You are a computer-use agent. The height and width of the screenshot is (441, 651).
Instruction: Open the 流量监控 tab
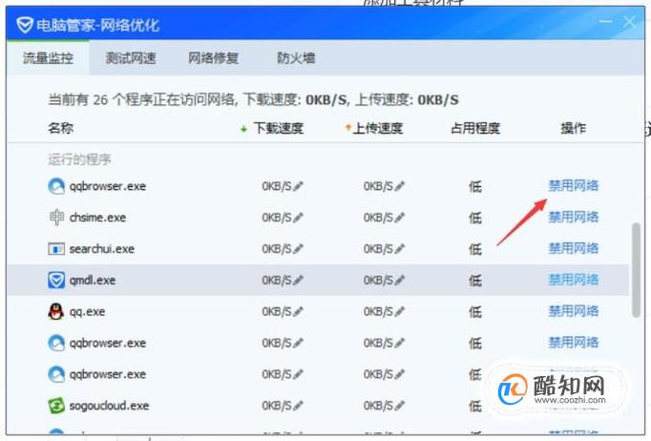coord(48,58)
